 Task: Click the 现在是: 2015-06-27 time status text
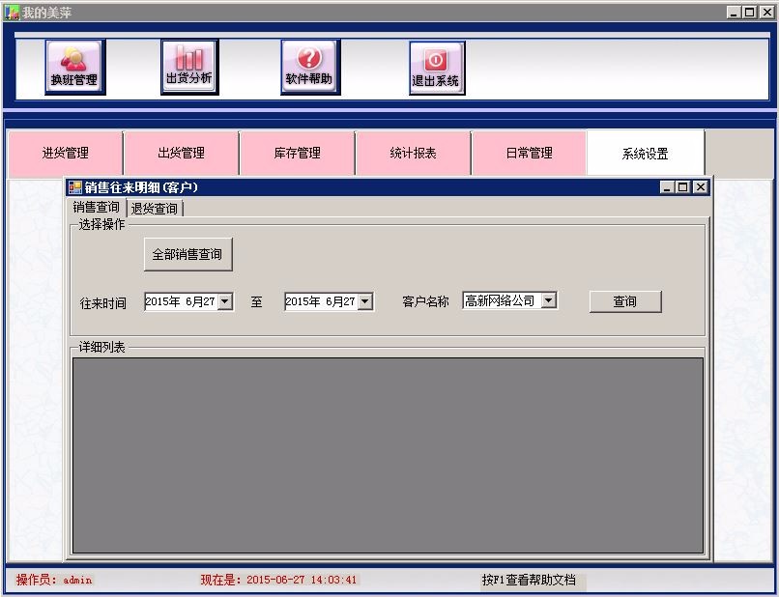278,580
